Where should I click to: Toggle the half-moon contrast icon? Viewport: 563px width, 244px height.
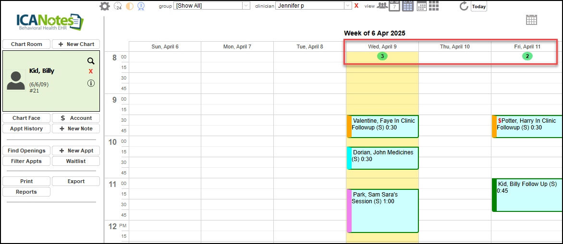(x=129, y=6)
